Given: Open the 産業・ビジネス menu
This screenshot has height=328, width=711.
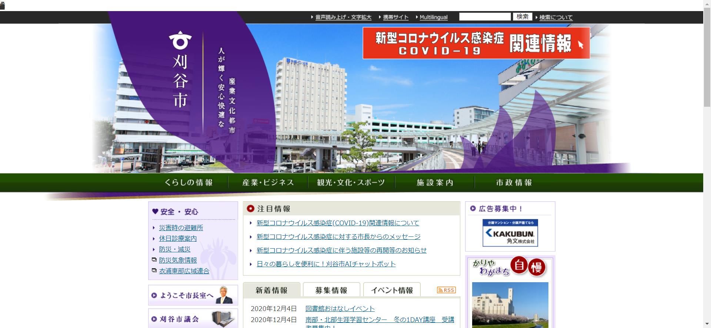Looking at the screenshot, I should [x=268, y=182].
